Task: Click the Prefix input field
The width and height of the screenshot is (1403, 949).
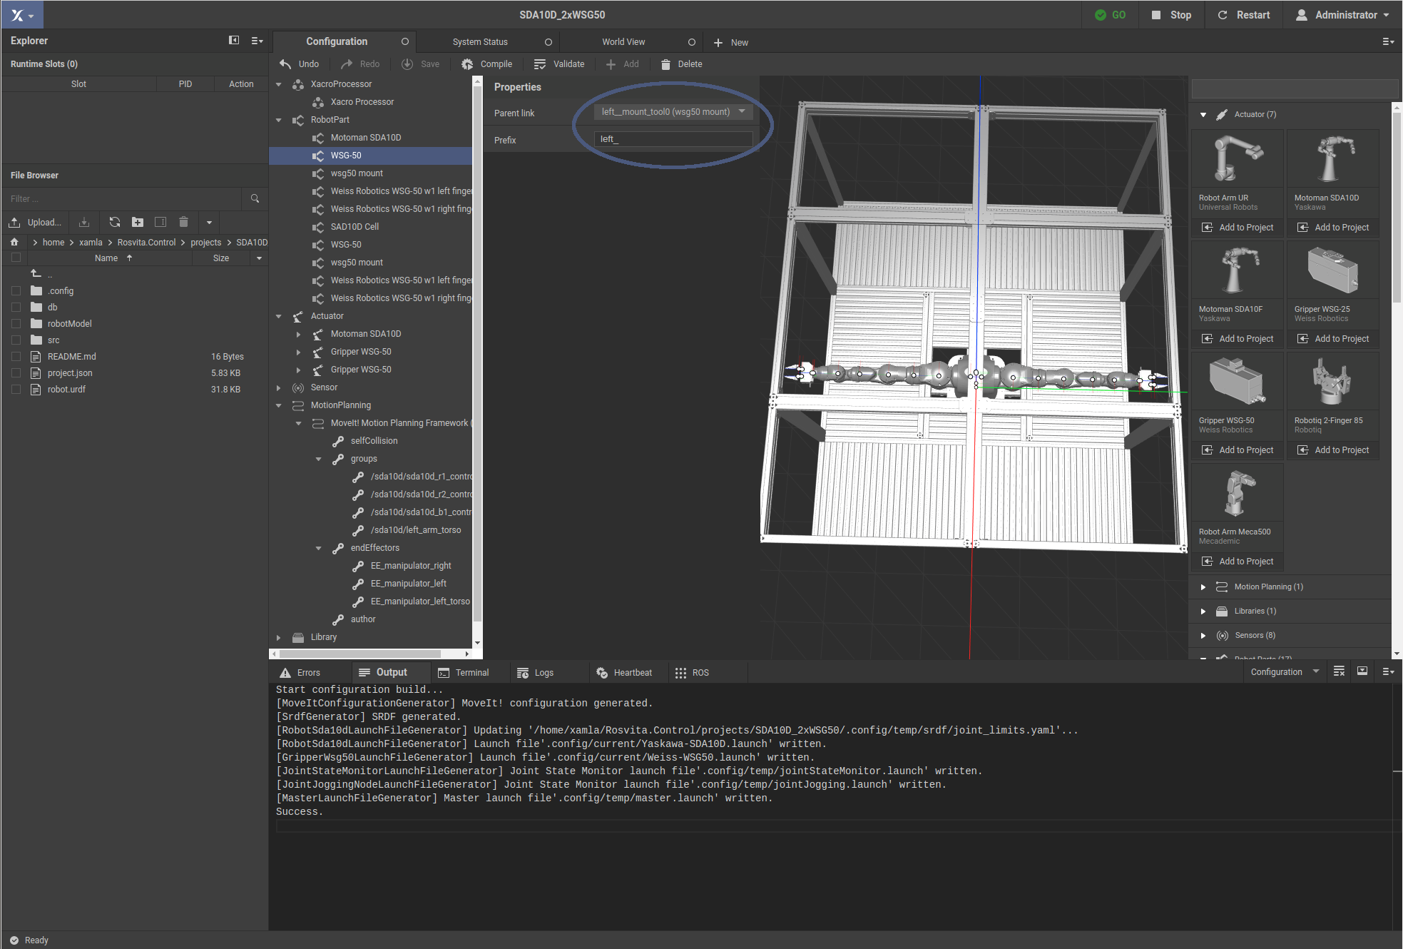Action: pyautogui.click(x=673, y=139)
